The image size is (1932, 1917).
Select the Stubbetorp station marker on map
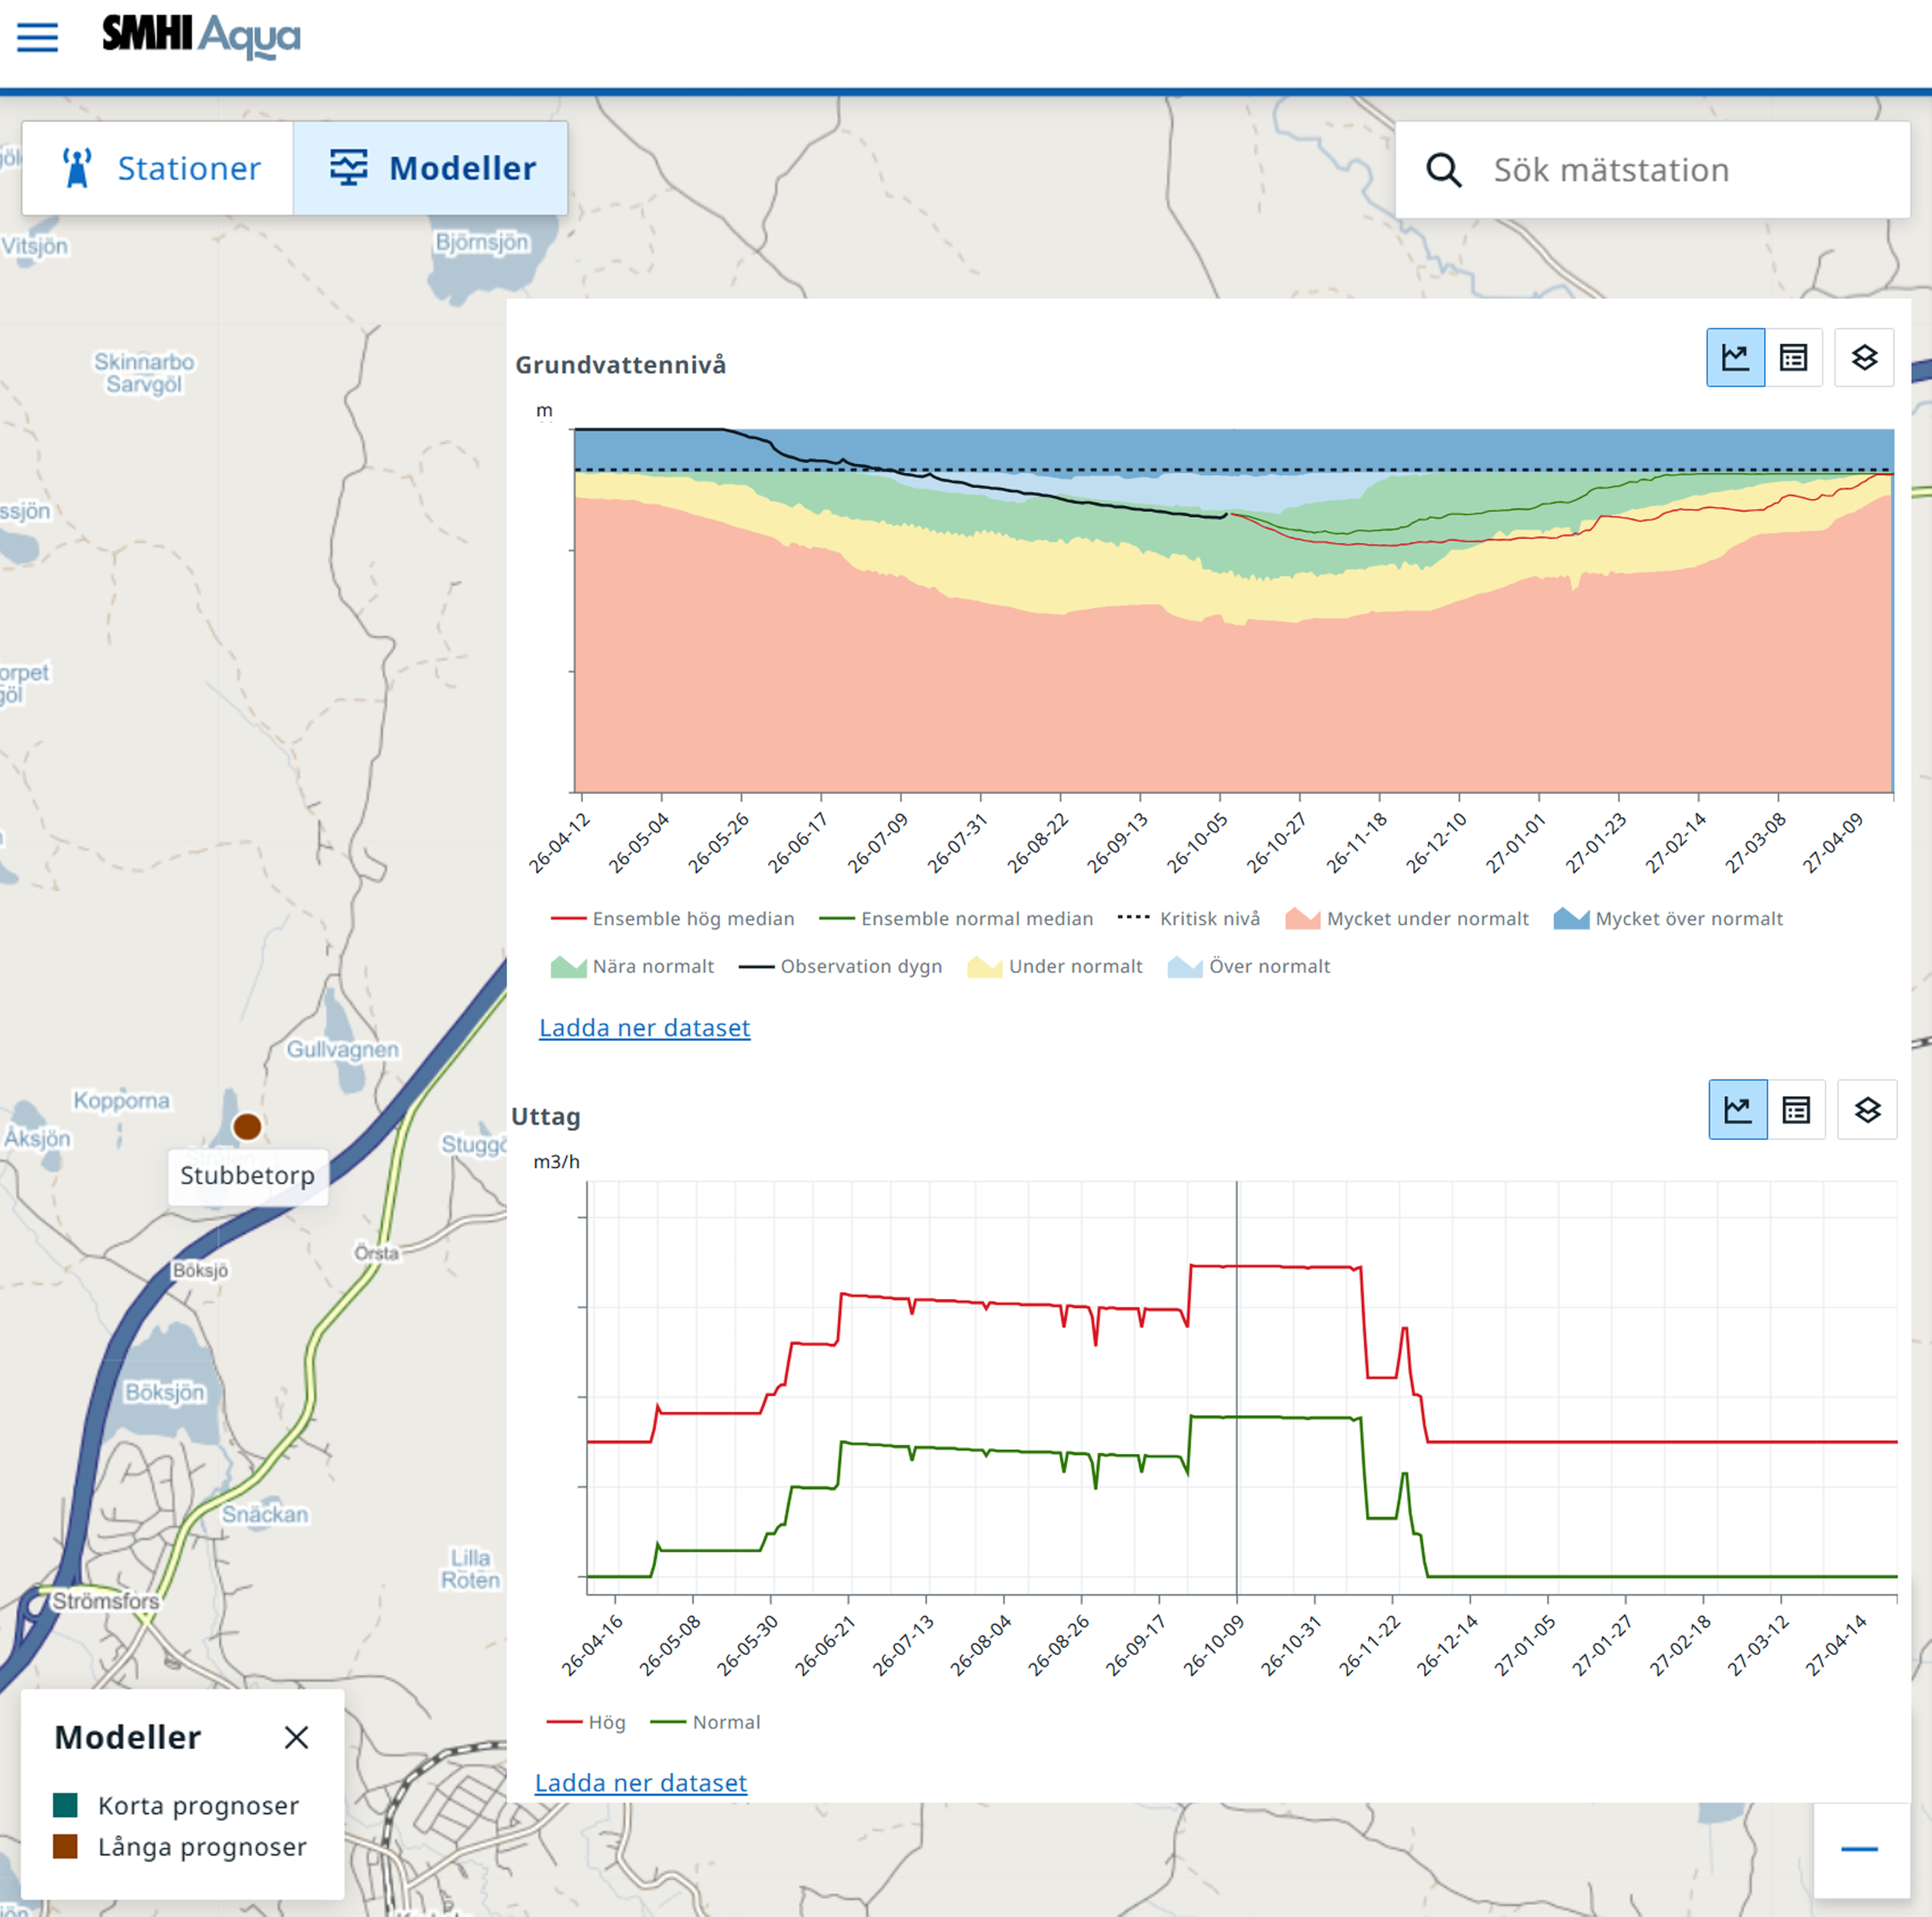click(x=247, y=1127)
